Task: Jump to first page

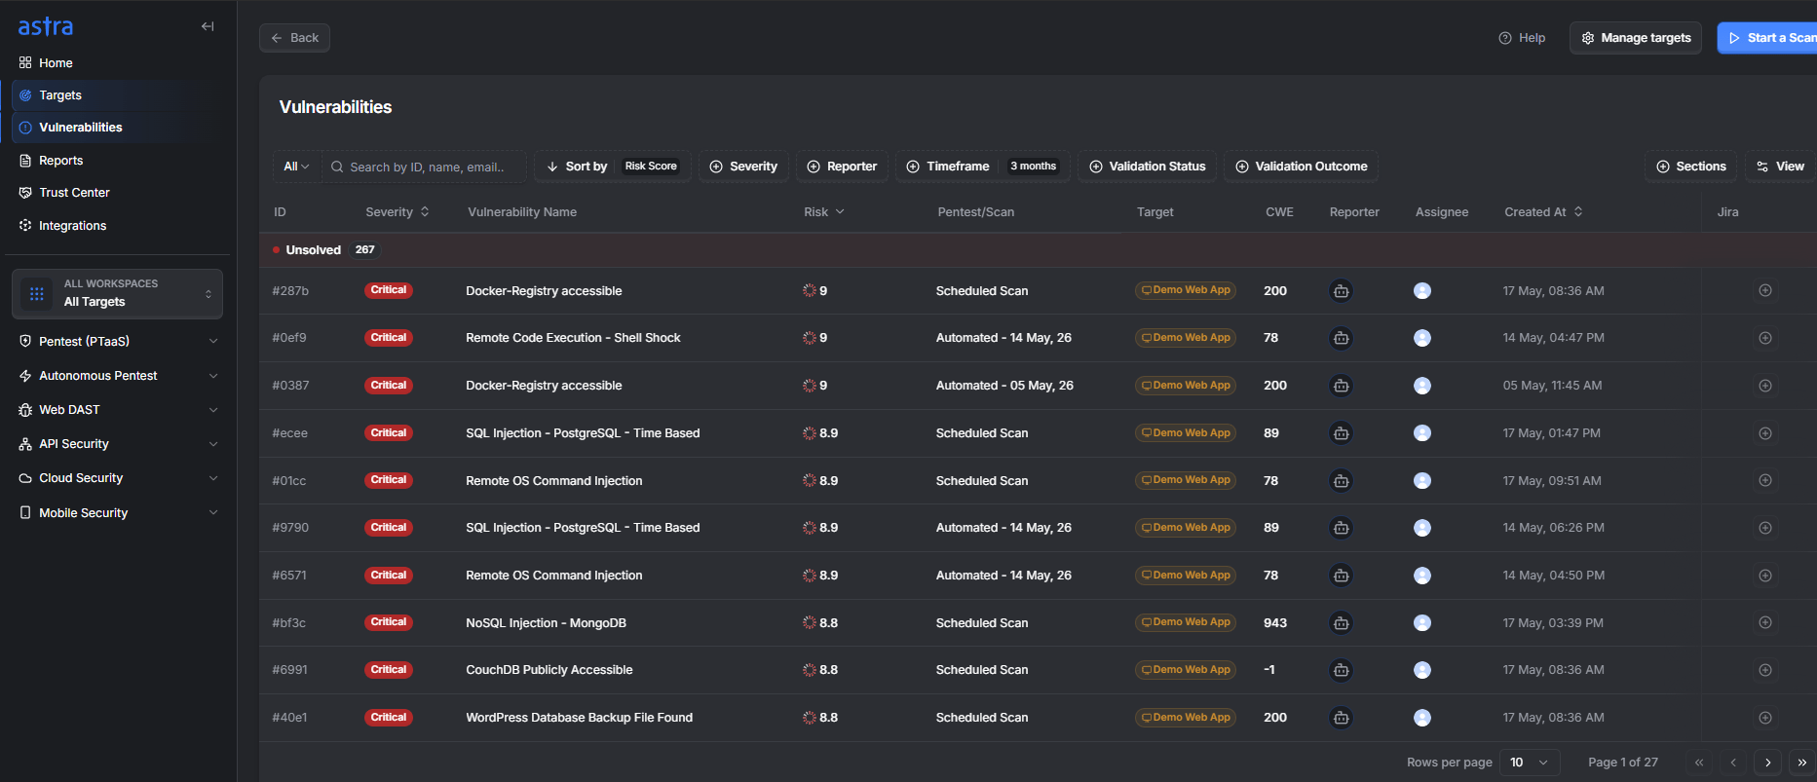Action: 1699,763
